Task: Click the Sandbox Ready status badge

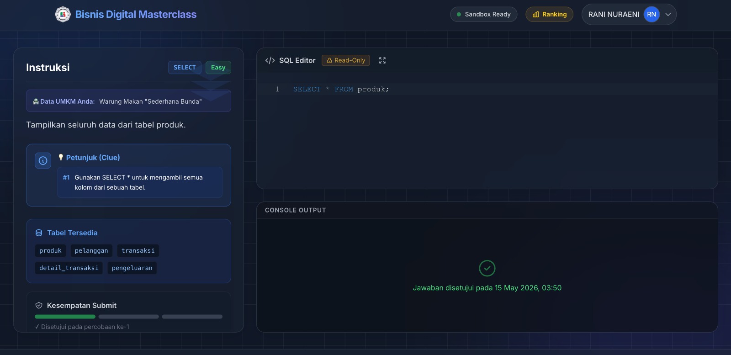Action: tap(483, 14)
